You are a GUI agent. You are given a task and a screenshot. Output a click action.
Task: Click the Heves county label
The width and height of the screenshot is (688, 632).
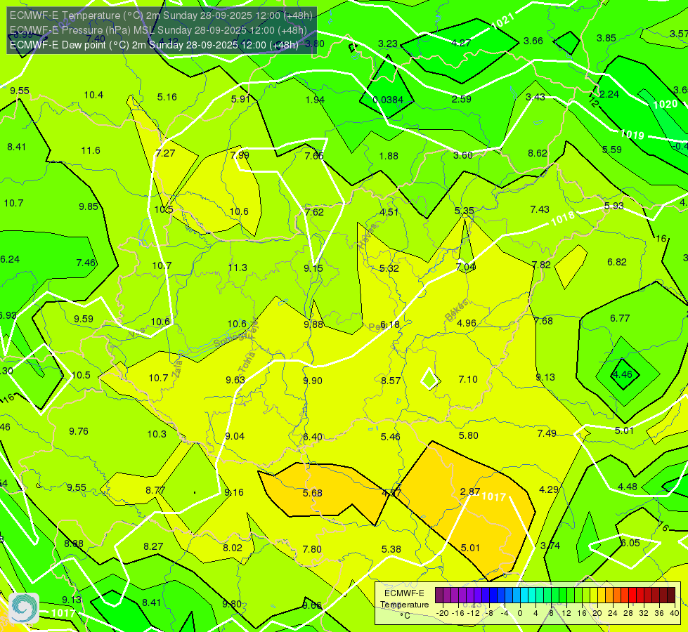368,235
